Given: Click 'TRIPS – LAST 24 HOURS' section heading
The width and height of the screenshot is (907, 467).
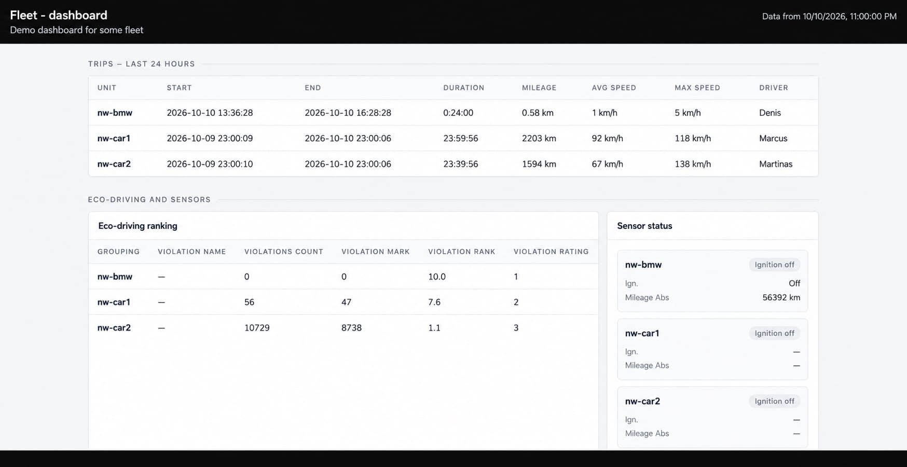Looking at the screenshot, I should pyautogui.click(x=142, y=64).
